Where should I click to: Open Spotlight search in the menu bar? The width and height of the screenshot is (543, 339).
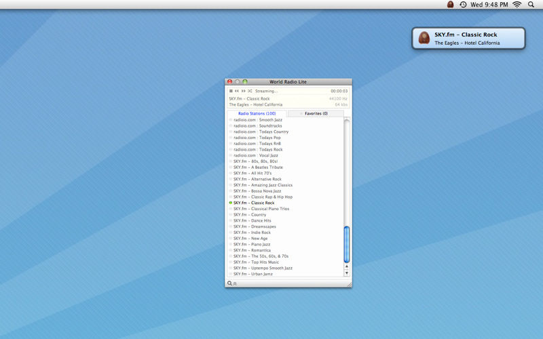[x=531, y=5]
